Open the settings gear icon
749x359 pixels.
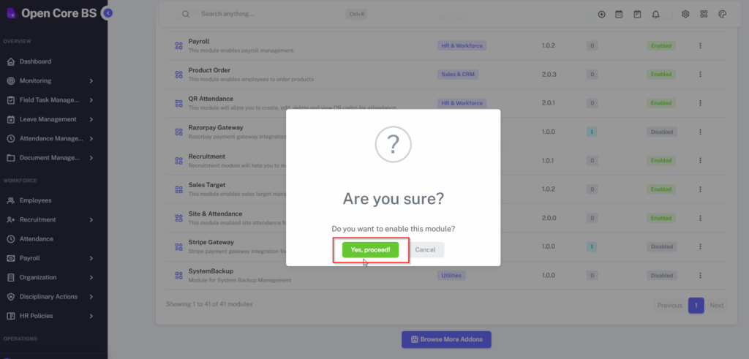pyautogui.click(x=685, y=14)
